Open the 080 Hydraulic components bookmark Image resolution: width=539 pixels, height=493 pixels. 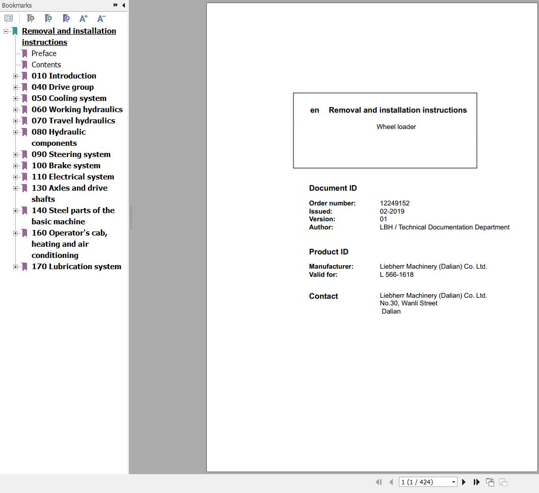pos(59,137)
